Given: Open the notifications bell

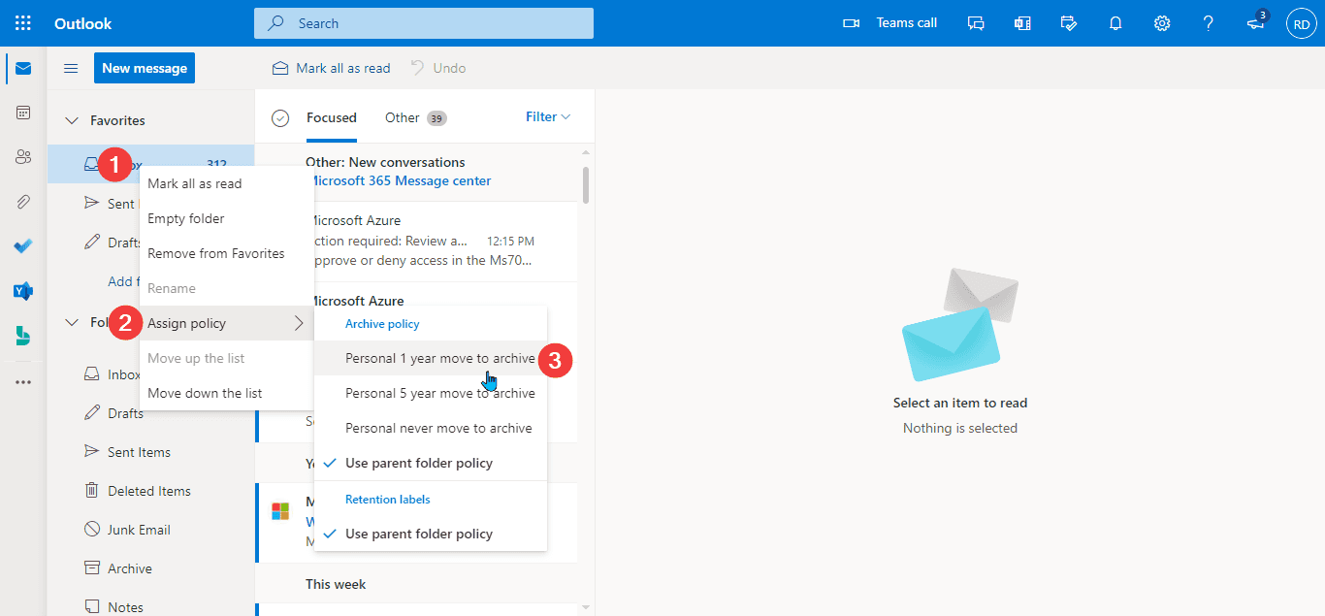Looking at the screenshot, I should tap(1115, 23).
